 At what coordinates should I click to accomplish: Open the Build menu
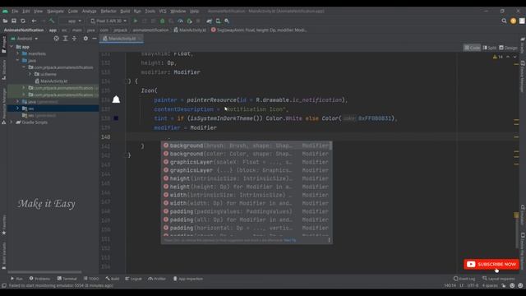point(125,11)
